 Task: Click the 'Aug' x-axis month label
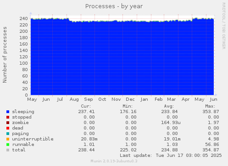point(74,99)
